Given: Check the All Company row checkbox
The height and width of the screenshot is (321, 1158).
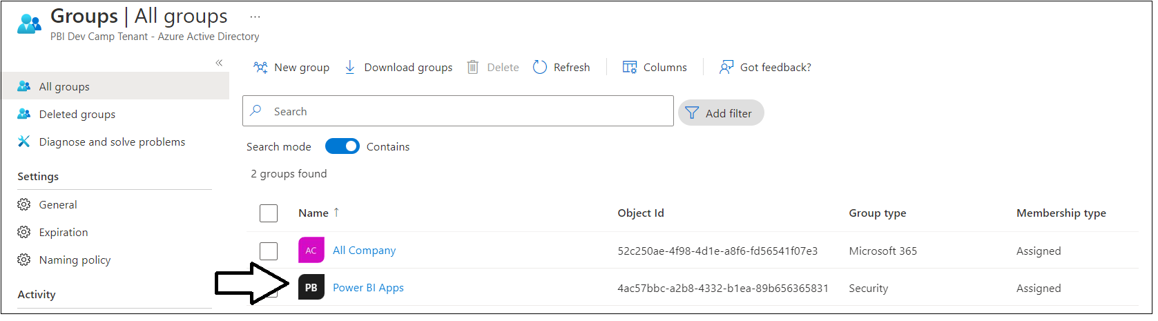Looking at the screenshot, I should coord(269,251).
